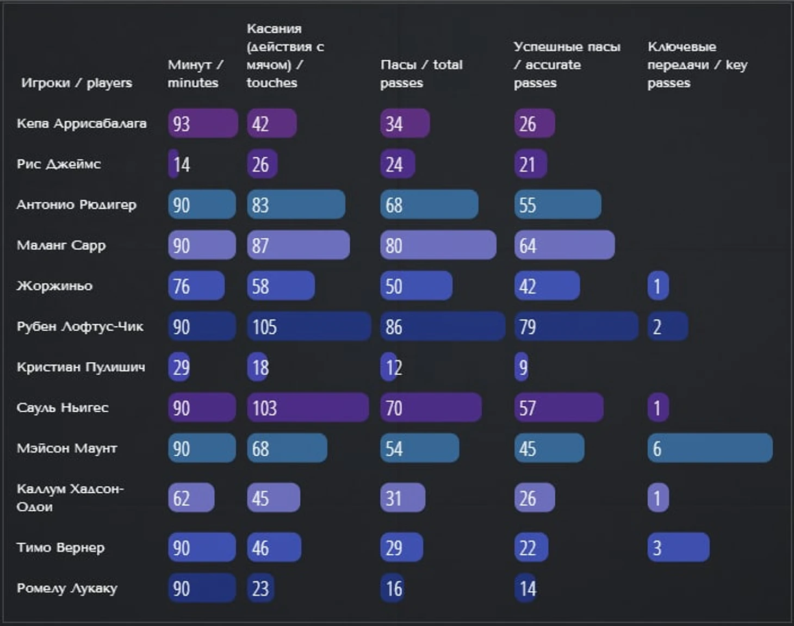
Task: Select Loftus-Cheek's touches bar showing 105
Action: 309,326
